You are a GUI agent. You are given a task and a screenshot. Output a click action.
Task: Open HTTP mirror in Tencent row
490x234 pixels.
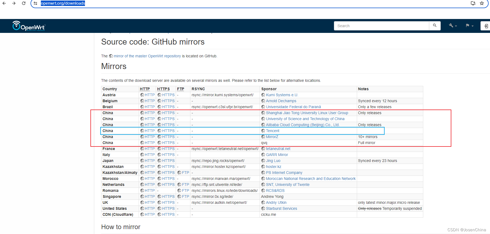tap(150, 131)
